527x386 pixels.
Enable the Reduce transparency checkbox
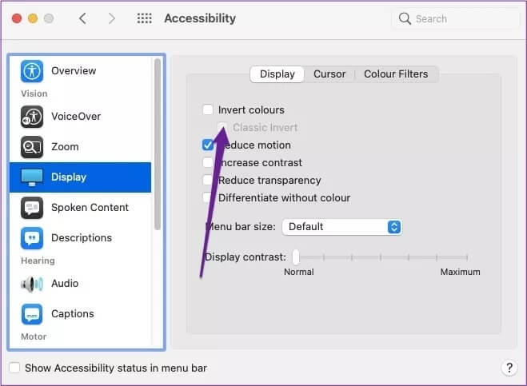[208, 180]
